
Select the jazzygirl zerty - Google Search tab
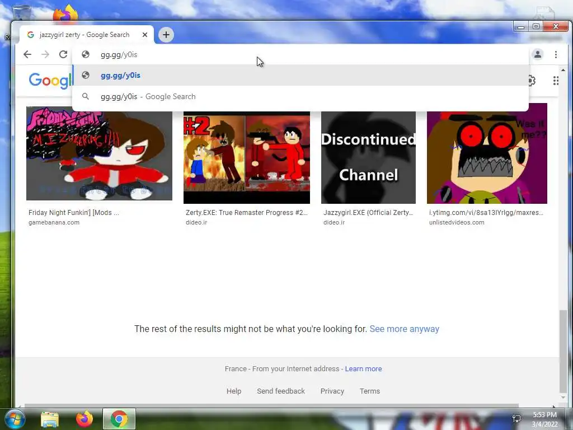tap(87, 35)
